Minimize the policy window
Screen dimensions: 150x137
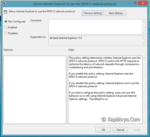pos(130,3)
